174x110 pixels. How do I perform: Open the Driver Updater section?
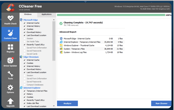click(10, 62)
